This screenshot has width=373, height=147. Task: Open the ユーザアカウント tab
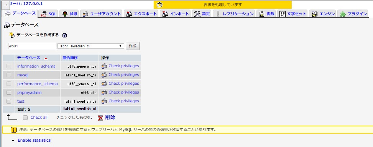click(x=102, y=14)
